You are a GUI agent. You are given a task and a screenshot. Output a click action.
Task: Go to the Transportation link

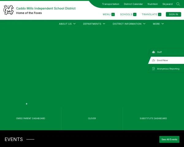point(110,4)
